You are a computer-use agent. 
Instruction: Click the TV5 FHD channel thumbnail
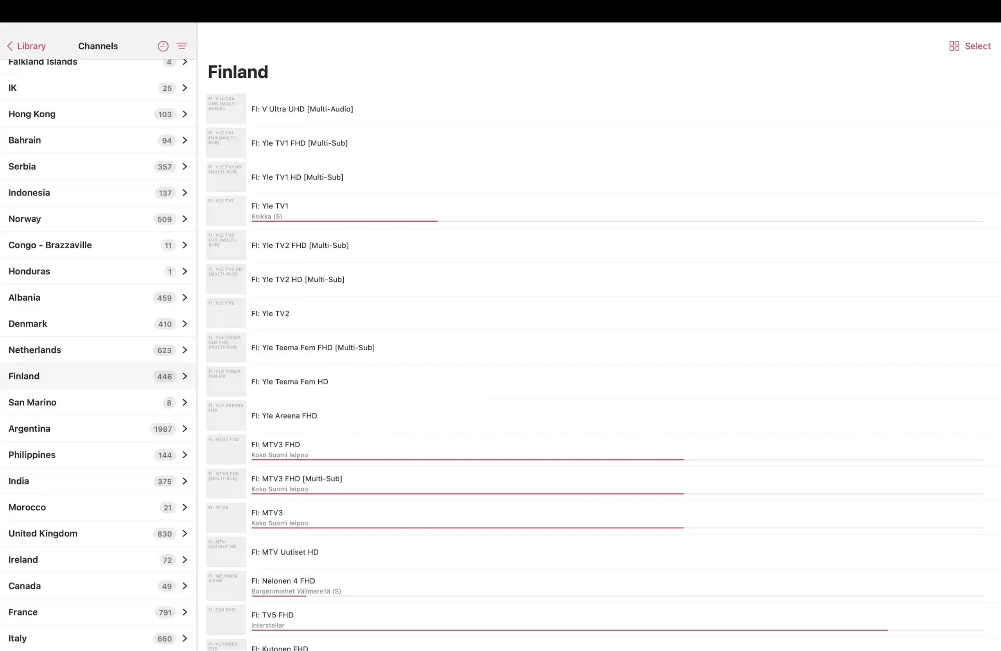[226, 620]
